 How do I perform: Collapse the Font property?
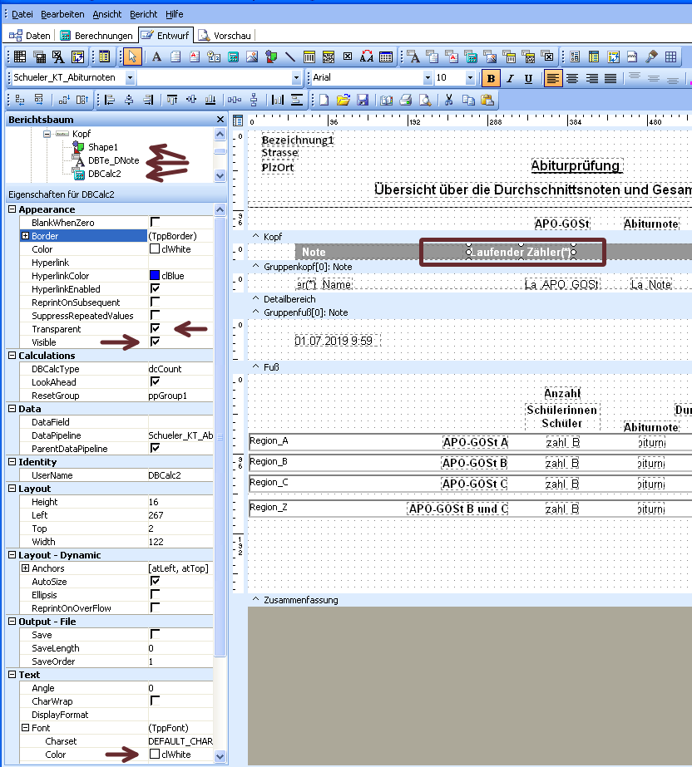tap(25, 728)
